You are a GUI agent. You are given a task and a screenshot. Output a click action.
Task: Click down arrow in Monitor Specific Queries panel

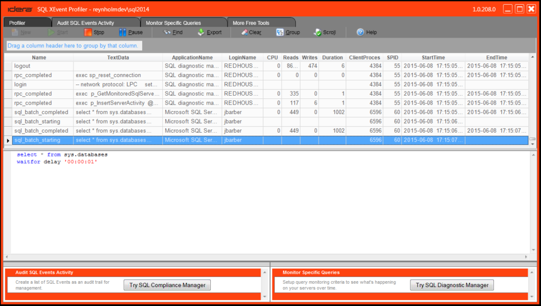click(x=531, y=296)
